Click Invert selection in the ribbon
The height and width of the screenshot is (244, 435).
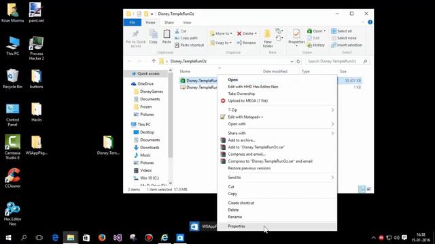click(347, 45)
